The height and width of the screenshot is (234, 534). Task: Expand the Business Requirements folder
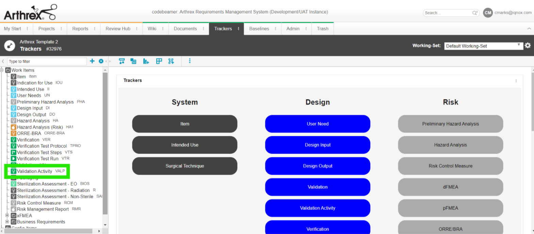(x=7, y=222)
